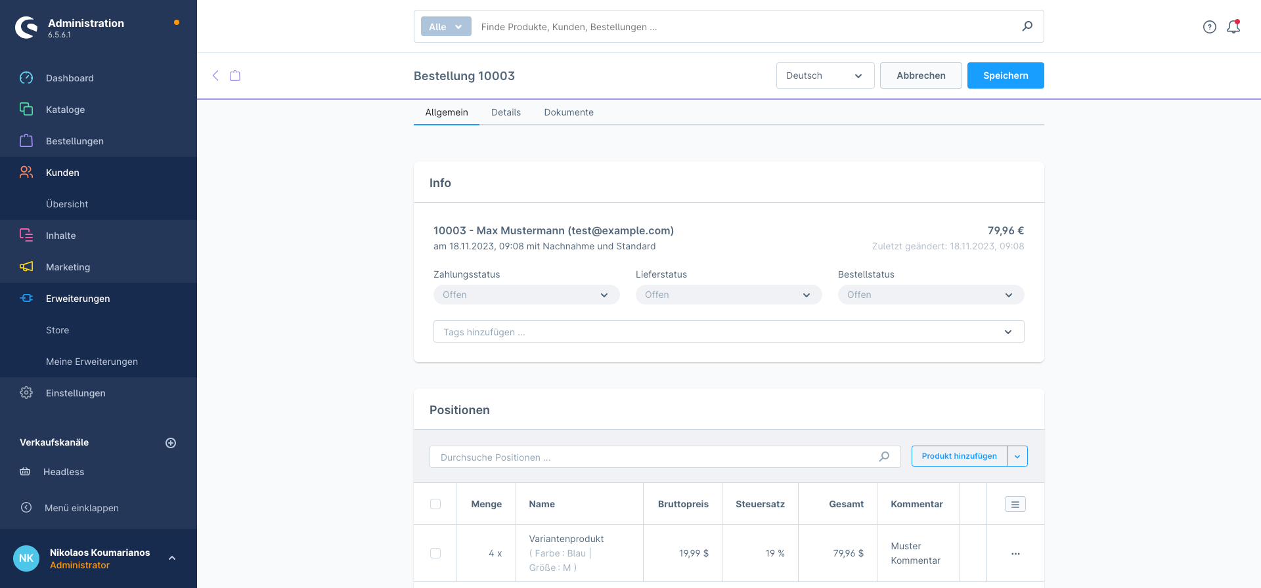Open the Bestellstatus dropdown
The image size is (1261, 588).
coord(931,295)
